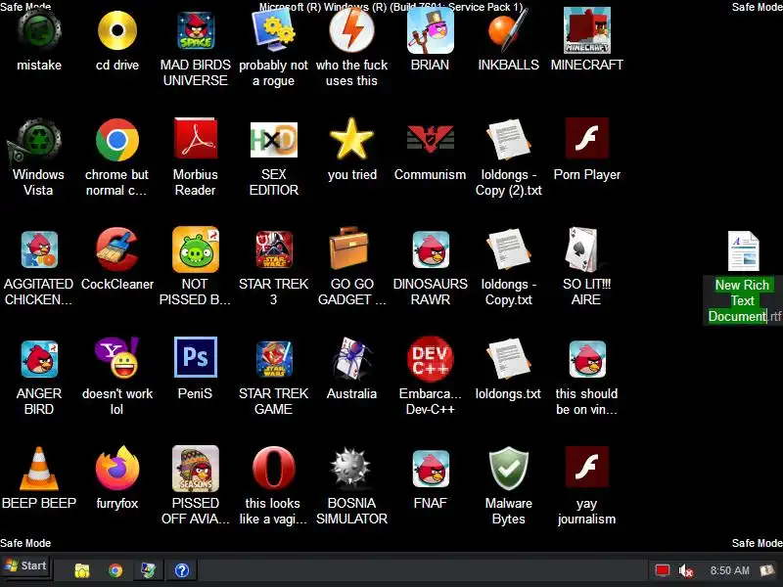The width and height of the screenshot is (783, 587).
Task: Select the 'who the fuck uses this' icon
Action: [x=352, y=31]
